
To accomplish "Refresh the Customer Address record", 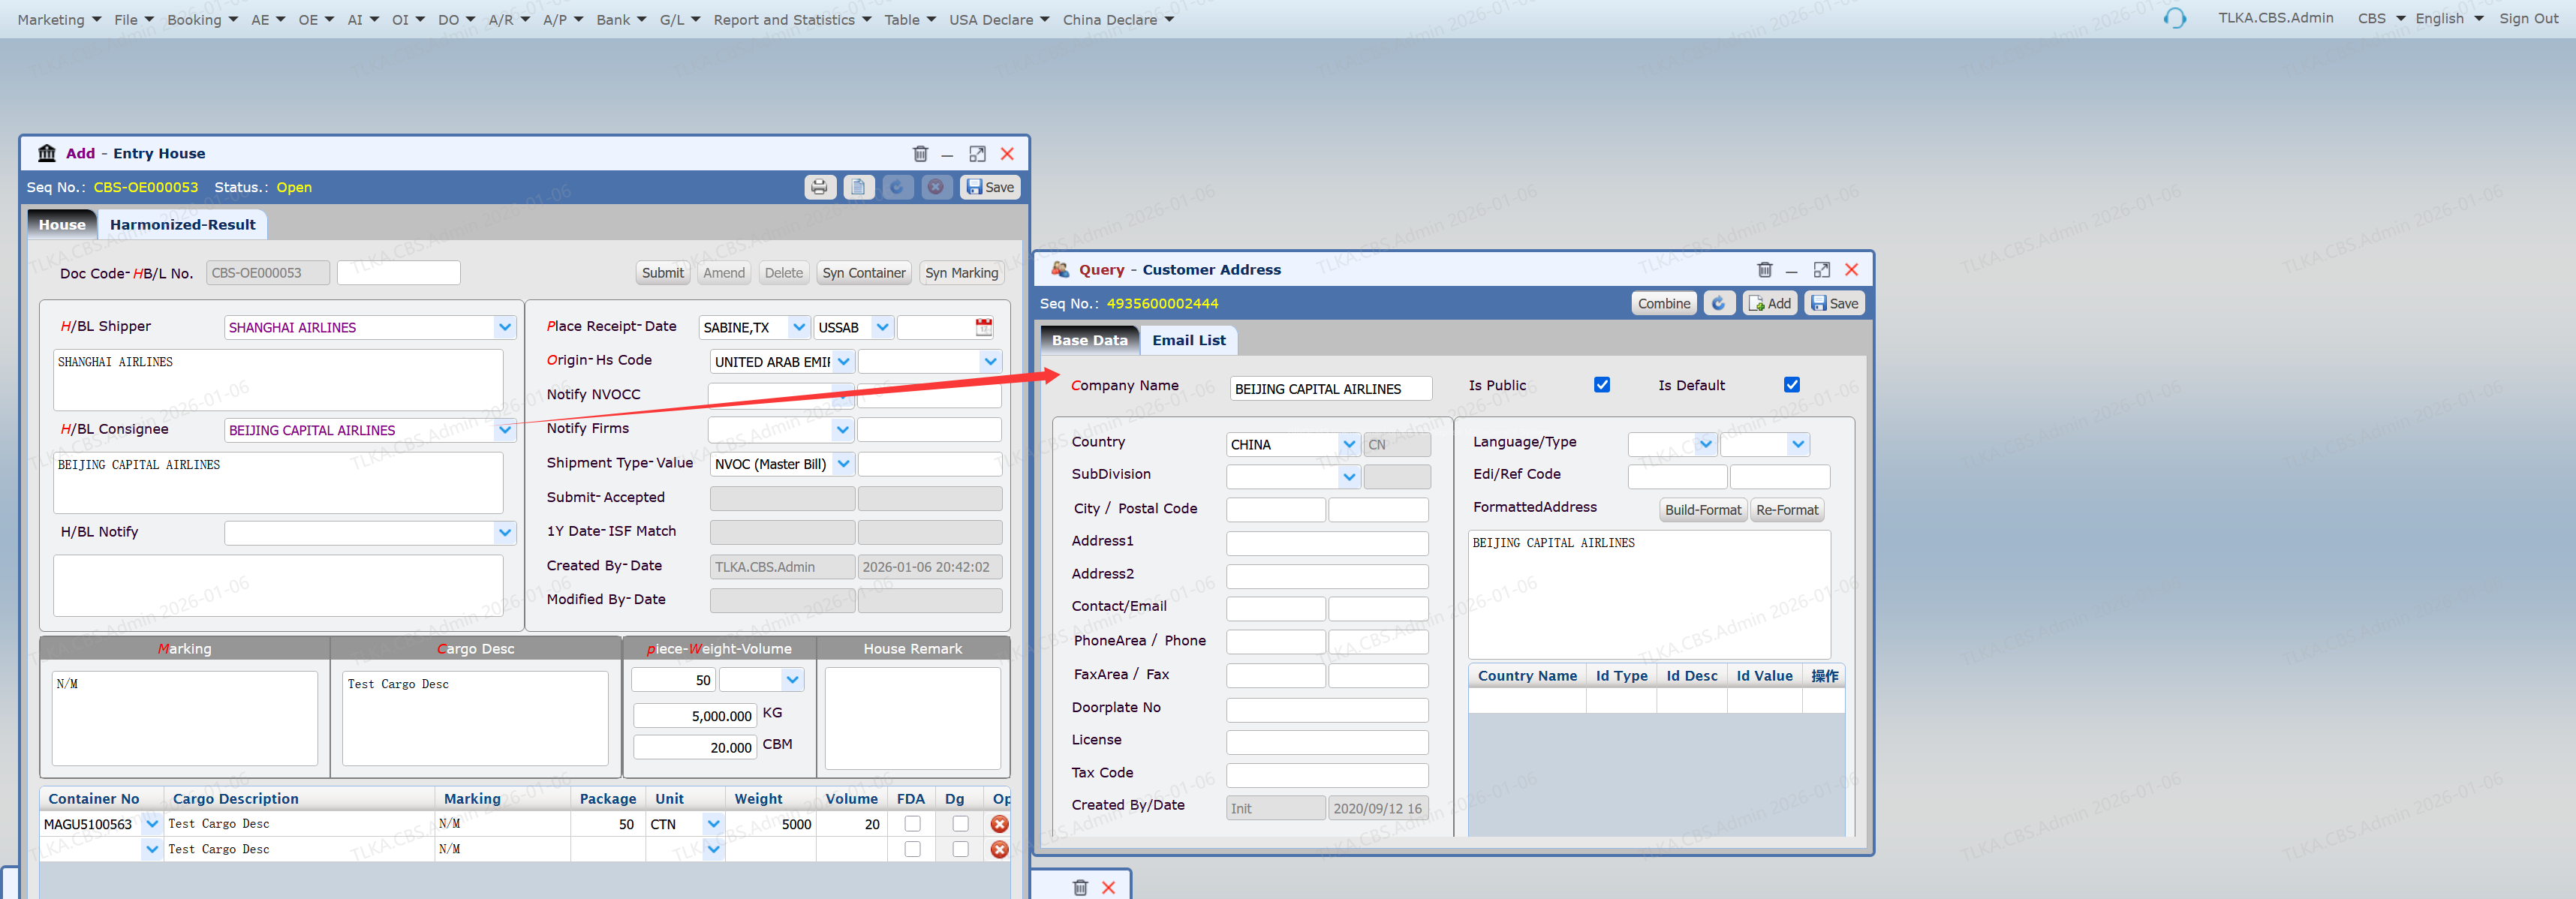I will pyautogui.click(x=1719, y=303).
